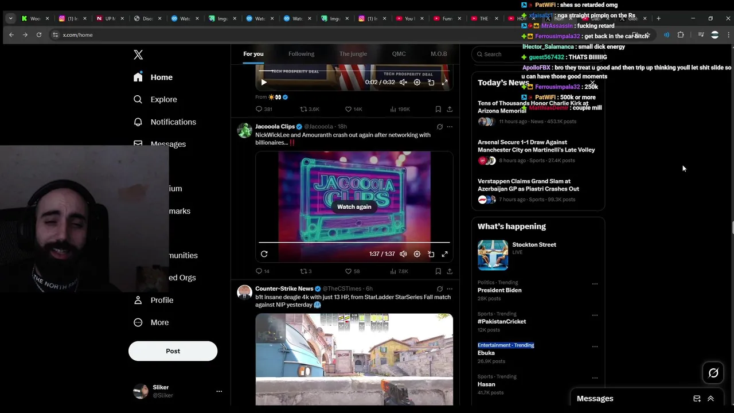
Task: Open Arsenal Secure 1-1 Draw news story
Action: 536,146
